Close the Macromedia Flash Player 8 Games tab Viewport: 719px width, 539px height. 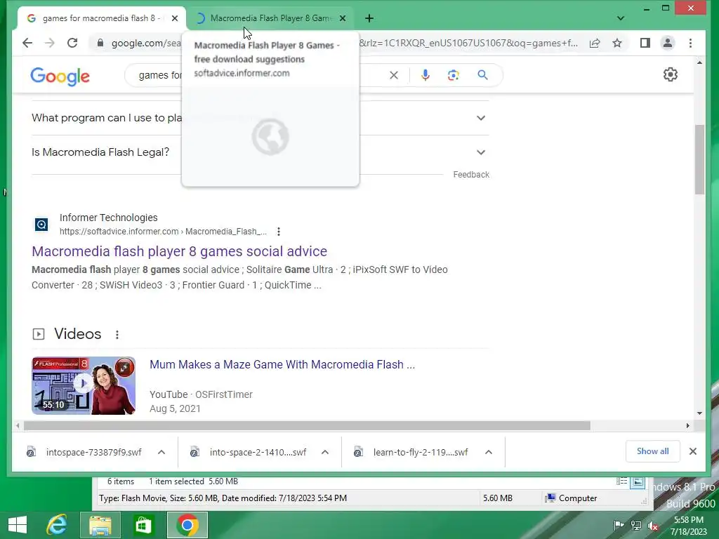point(343,18)
